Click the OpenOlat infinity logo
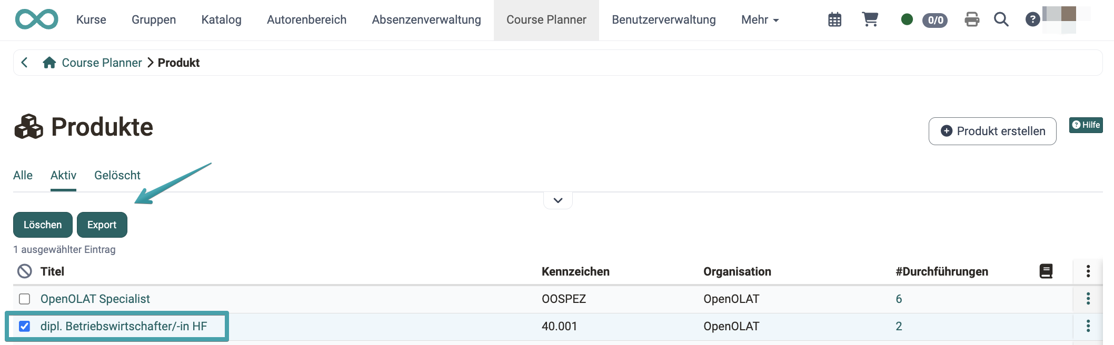Image resolution: width=1114 pixels, height=345 pixels. coord(37,19)
